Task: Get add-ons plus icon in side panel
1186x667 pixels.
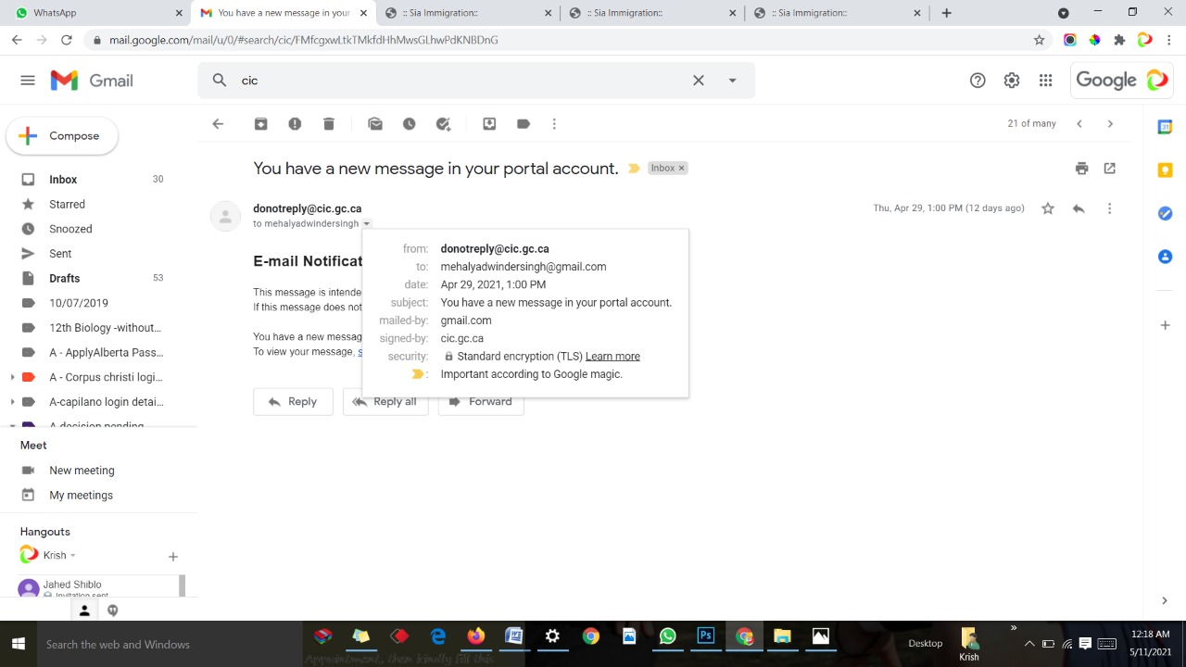Action: click(1166, 325)
